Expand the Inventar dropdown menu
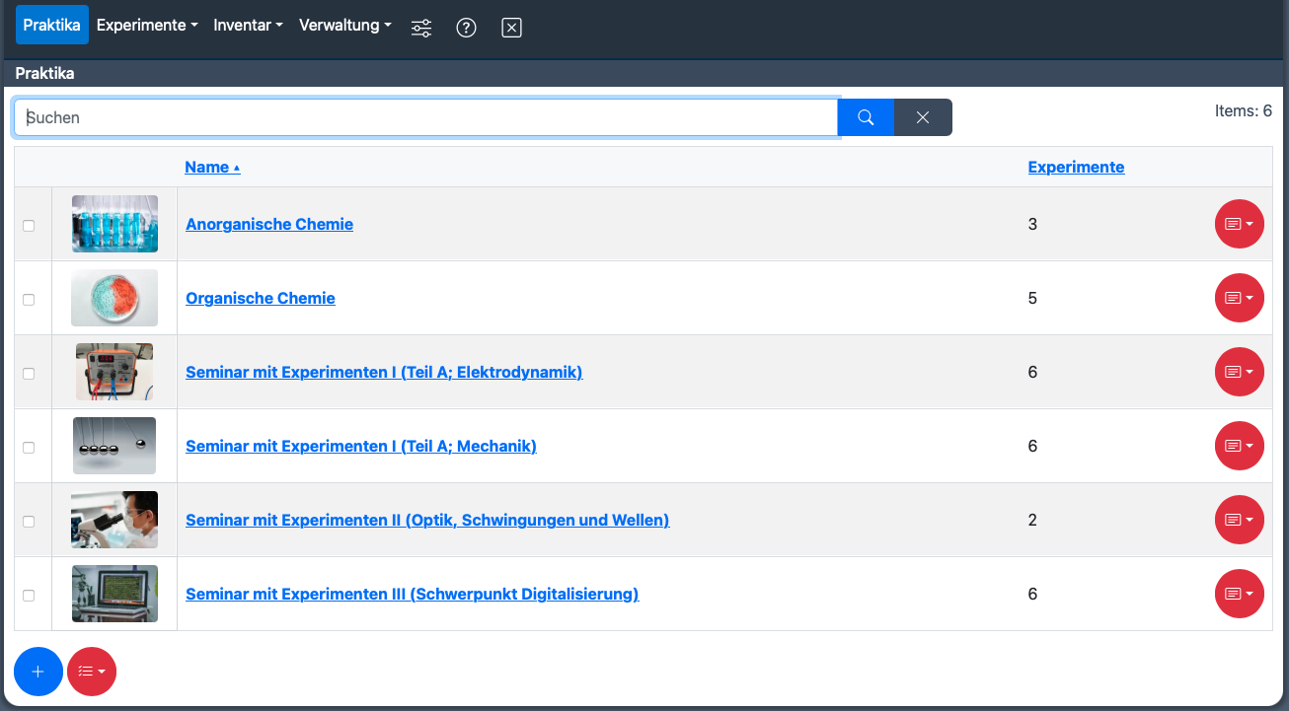The image size is (1289, 711). (249, 25)
